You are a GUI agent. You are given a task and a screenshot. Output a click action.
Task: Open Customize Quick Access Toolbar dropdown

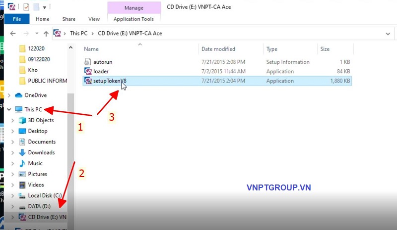tap(45, 7)
